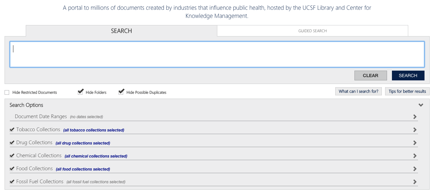
Task: Click the dark blue Search button
Action: click(408, 76)
